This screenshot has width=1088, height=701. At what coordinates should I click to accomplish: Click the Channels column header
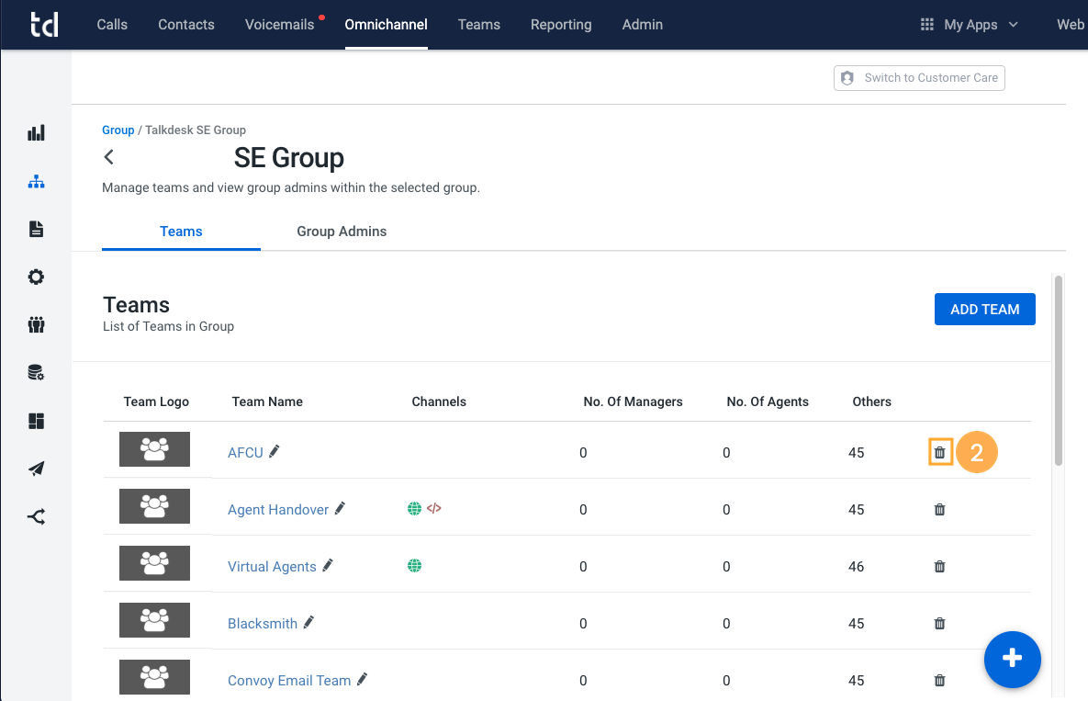coord(439,401)
